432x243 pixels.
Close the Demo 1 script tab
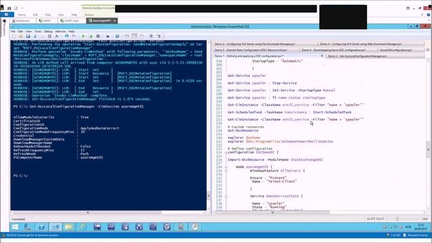(x=322, y=56)
